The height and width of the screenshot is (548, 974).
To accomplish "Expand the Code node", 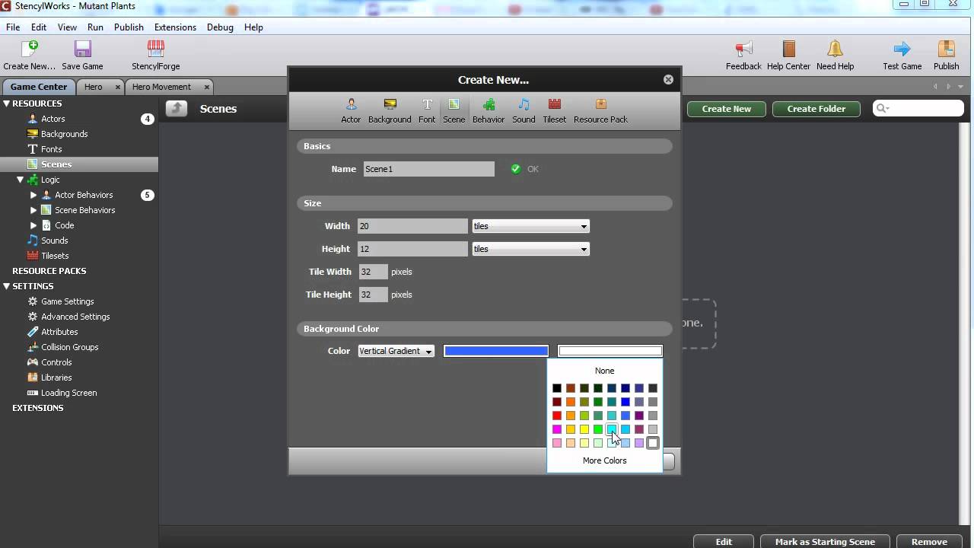I will point(33,225).
